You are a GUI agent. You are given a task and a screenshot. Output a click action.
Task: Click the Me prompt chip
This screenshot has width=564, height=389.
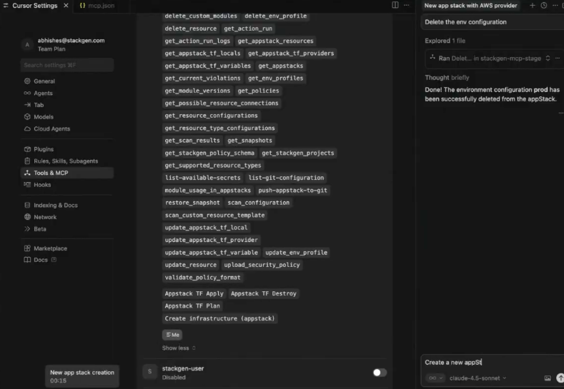pos(172,335)
